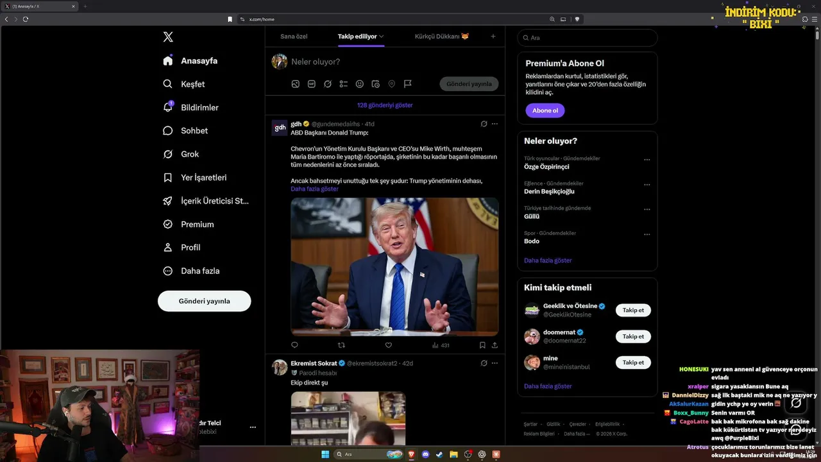Viewport: 821px width, 462px height.
Task: Open the Trump photo in gdh post
Action: [394, 266]
